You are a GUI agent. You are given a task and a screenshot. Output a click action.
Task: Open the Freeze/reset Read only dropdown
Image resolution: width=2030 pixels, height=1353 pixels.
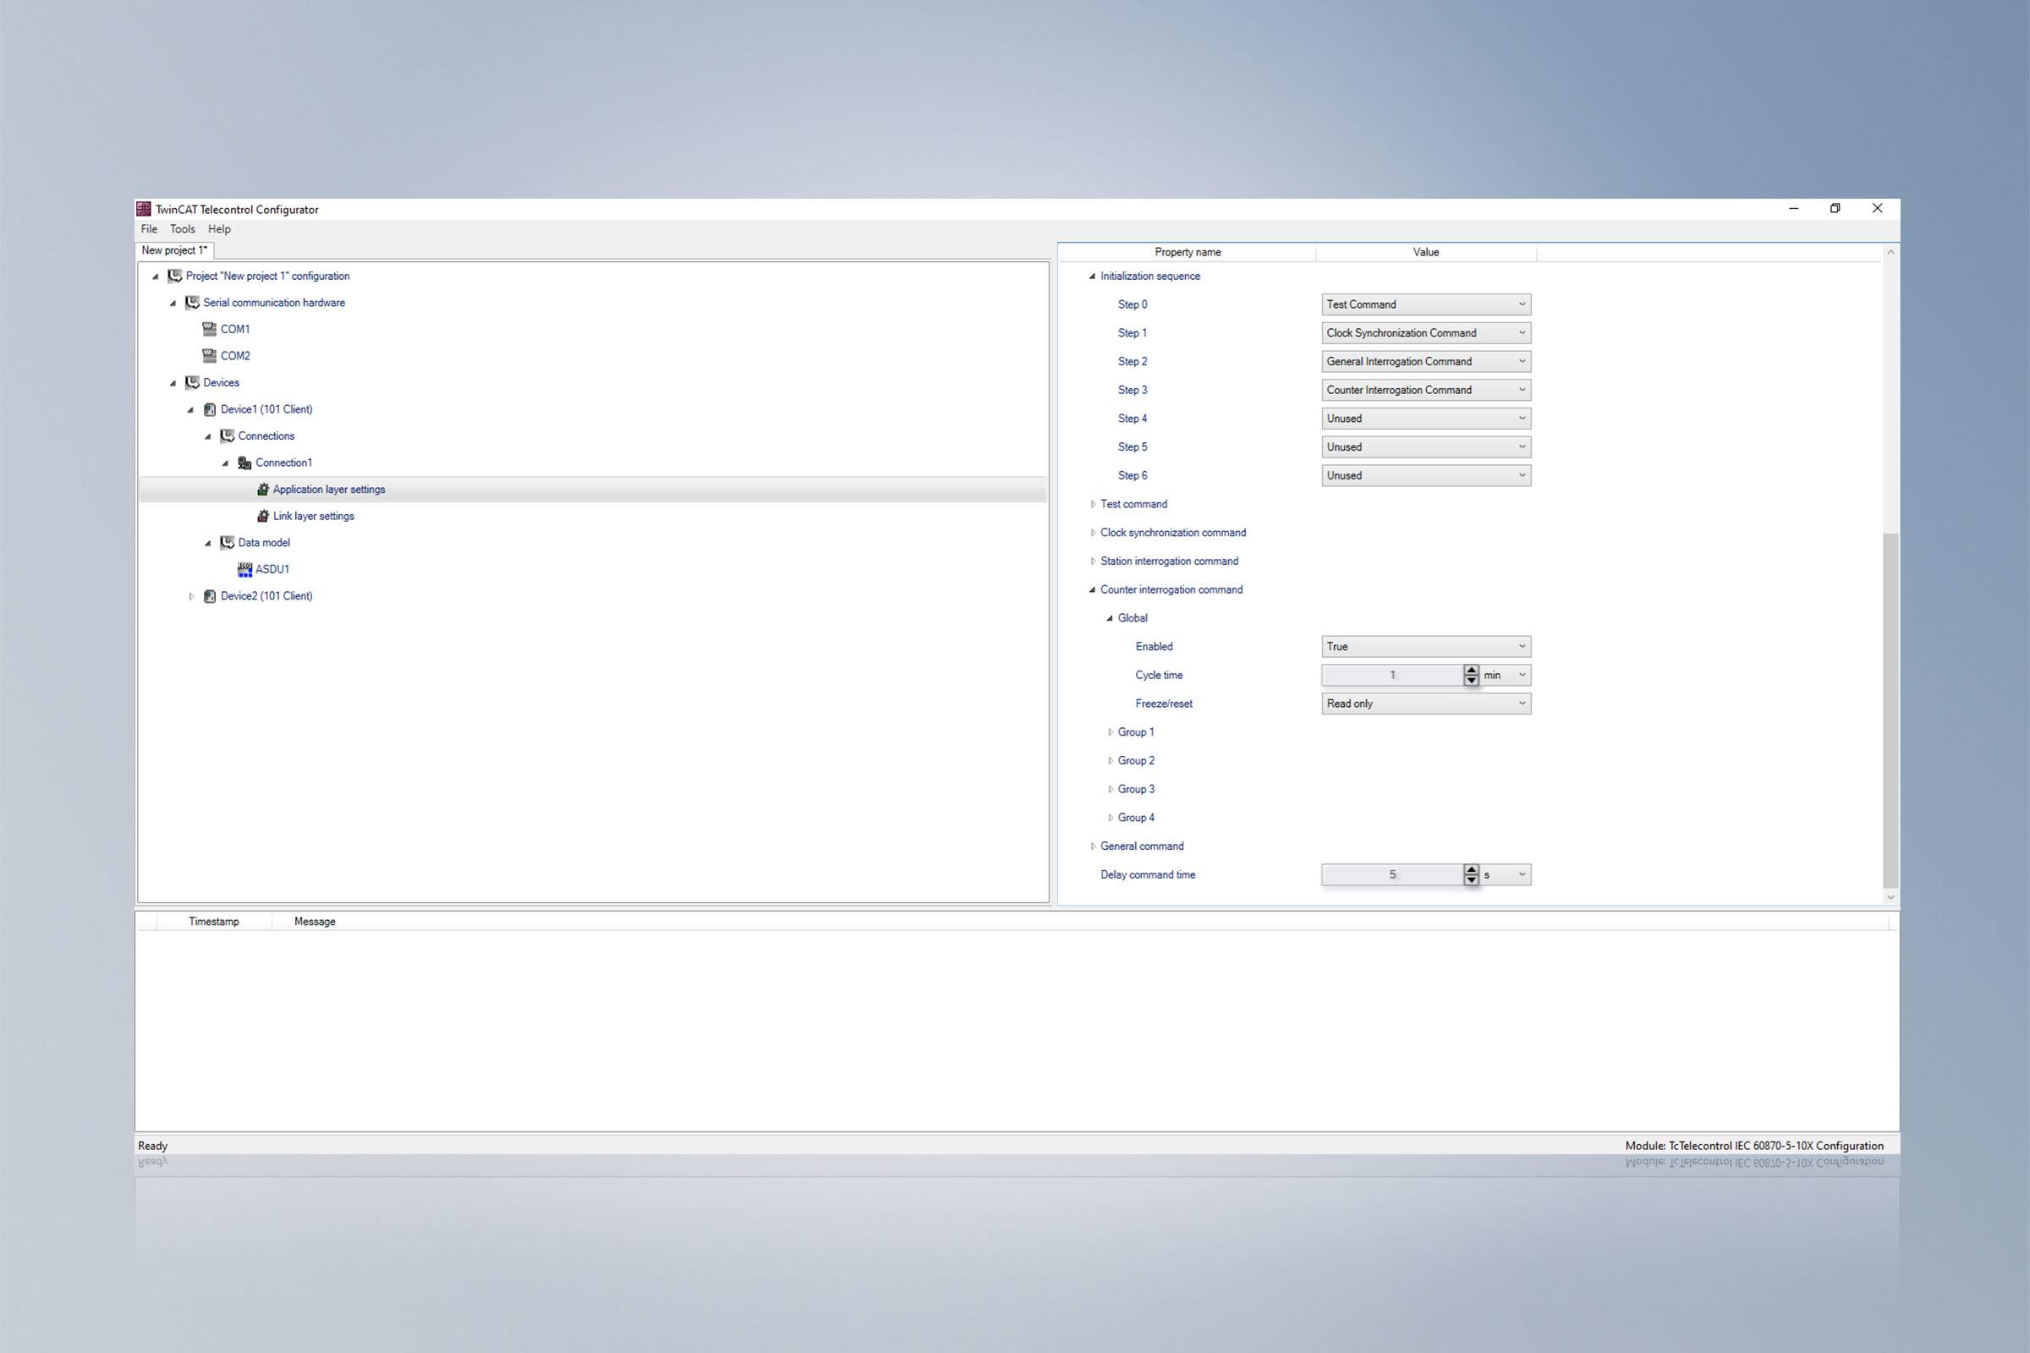[x=1426, y=704]
